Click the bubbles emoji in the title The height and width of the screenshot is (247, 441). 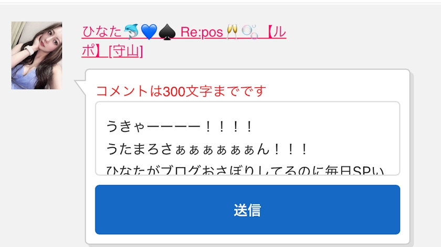click(x=249, y=32)
